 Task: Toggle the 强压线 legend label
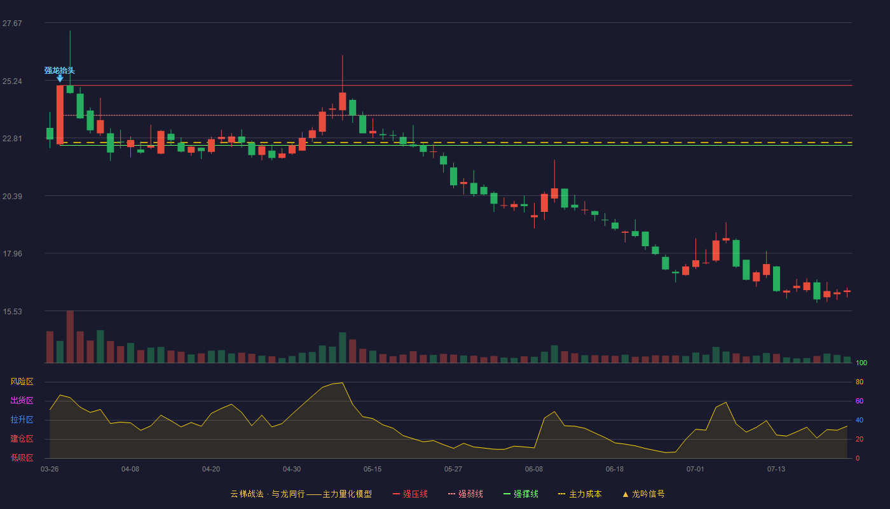pos(415,494)
